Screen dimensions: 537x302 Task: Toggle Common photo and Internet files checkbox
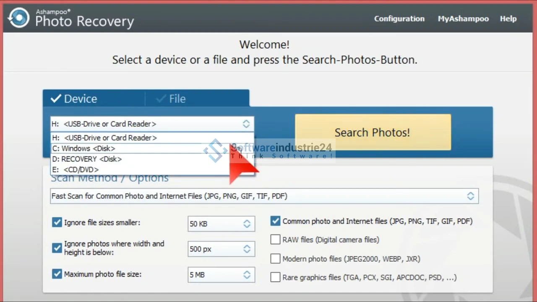275,221
